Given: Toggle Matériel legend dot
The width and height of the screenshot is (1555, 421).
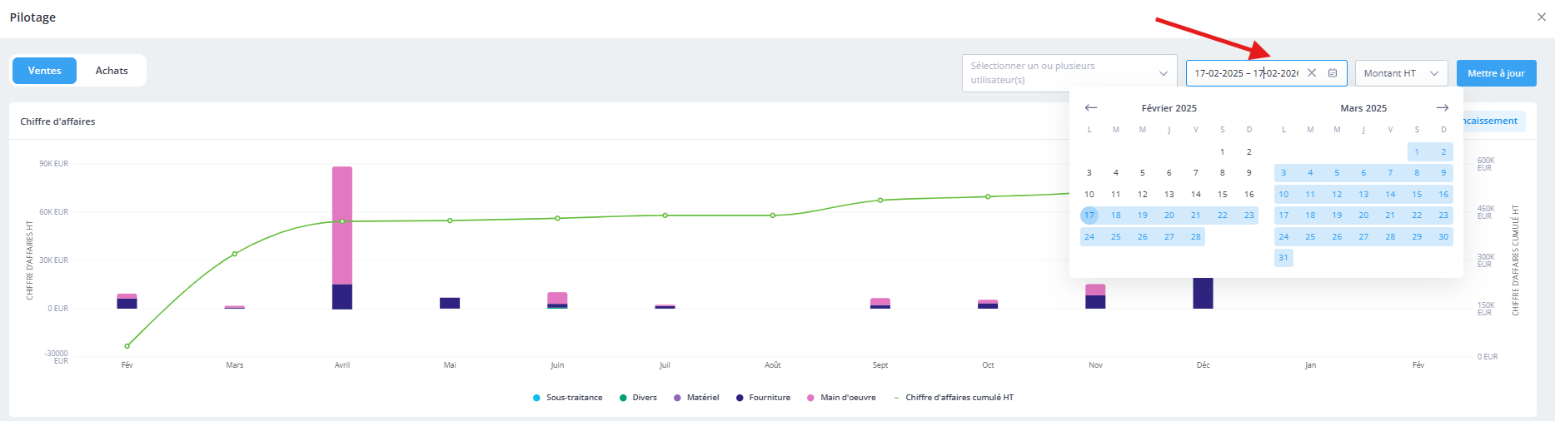Looking at the screenshot, I should [x=677, y=398].
